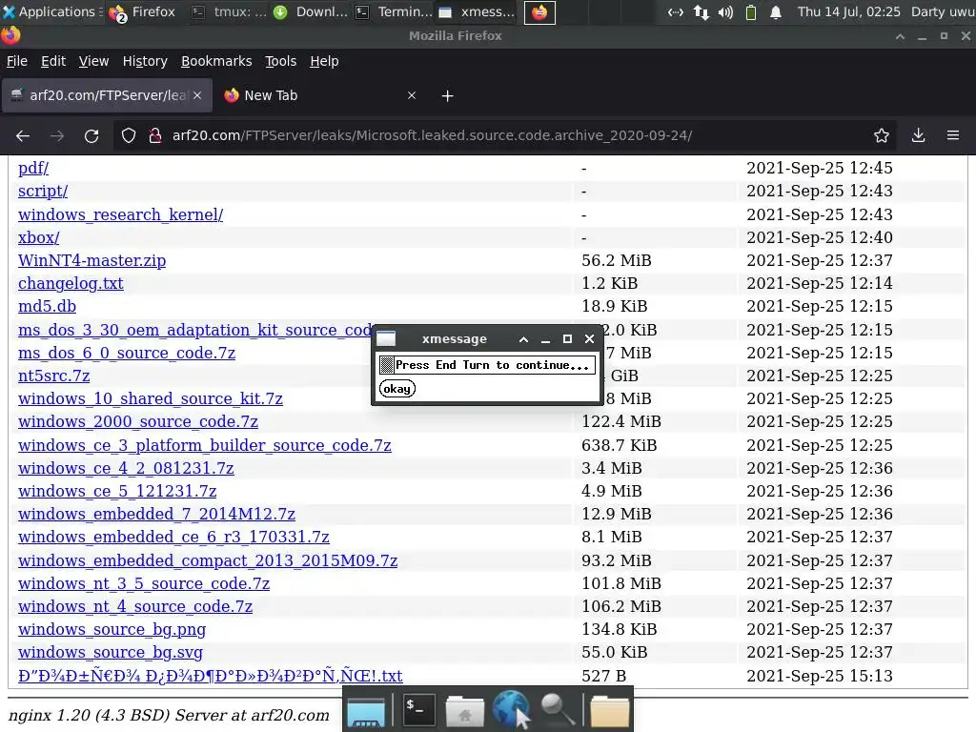This screenshot has height=732, width=976.
Task: Open the Bookmarks menu
Action: pos(216,61)
